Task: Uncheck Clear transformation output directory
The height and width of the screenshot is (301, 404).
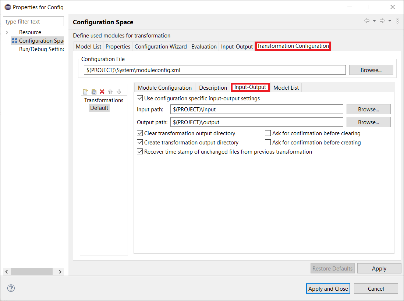Action: [x=140, y=133]
